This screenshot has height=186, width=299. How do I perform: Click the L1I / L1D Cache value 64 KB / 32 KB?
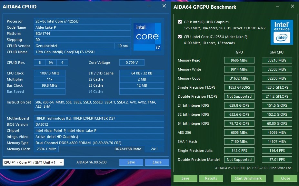click(142, 73)
